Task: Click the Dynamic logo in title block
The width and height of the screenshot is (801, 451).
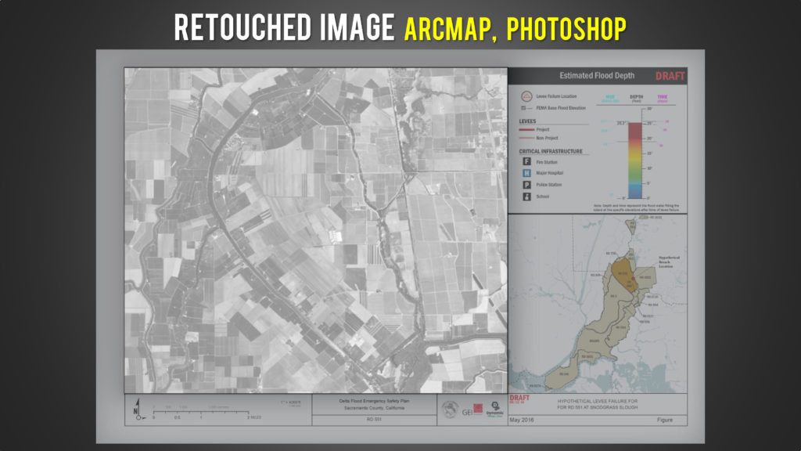Action: pyautogui.click(x=494, y=409)
